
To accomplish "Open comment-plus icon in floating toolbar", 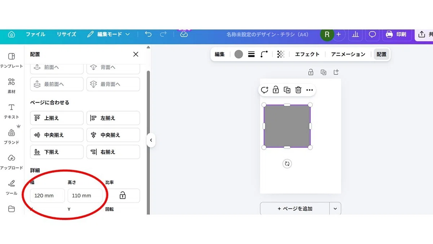I will (264, 90).
